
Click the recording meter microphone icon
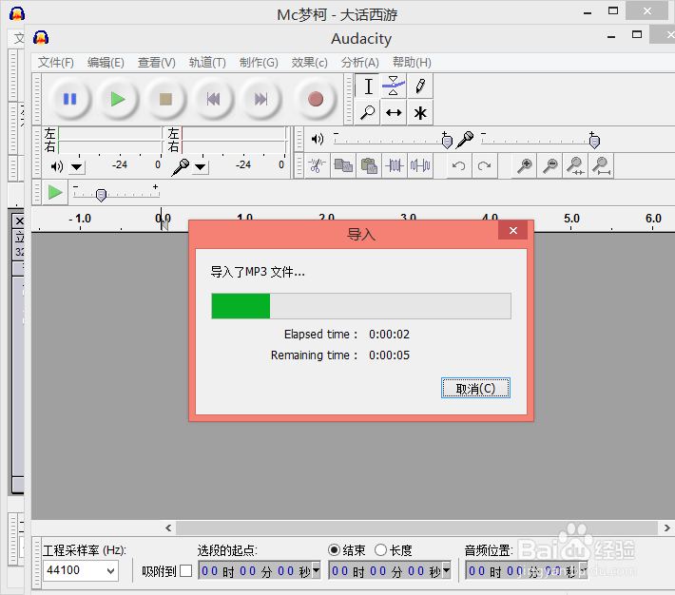[x=181, y=167]
